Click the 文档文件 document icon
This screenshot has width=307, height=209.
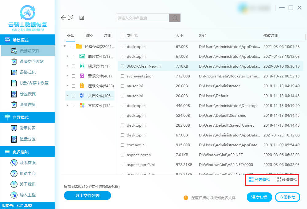[82, 96]
